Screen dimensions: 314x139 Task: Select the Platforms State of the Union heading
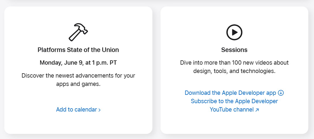(x=78, y=50)
